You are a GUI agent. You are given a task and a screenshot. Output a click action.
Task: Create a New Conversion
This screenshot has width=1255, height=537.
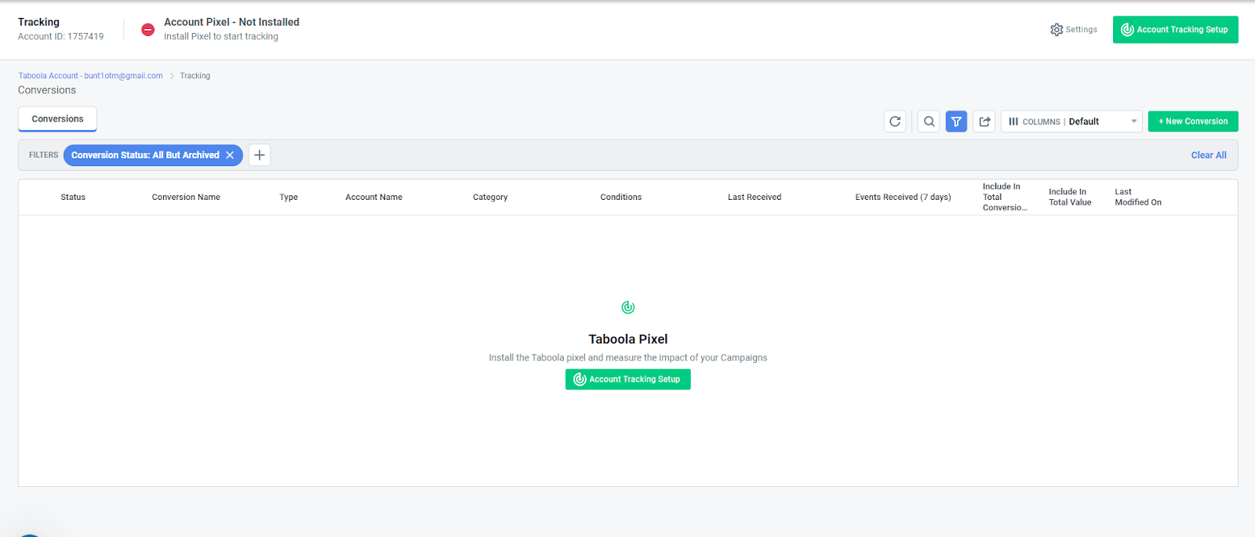pyautogui.click(x=1193, y=122)
